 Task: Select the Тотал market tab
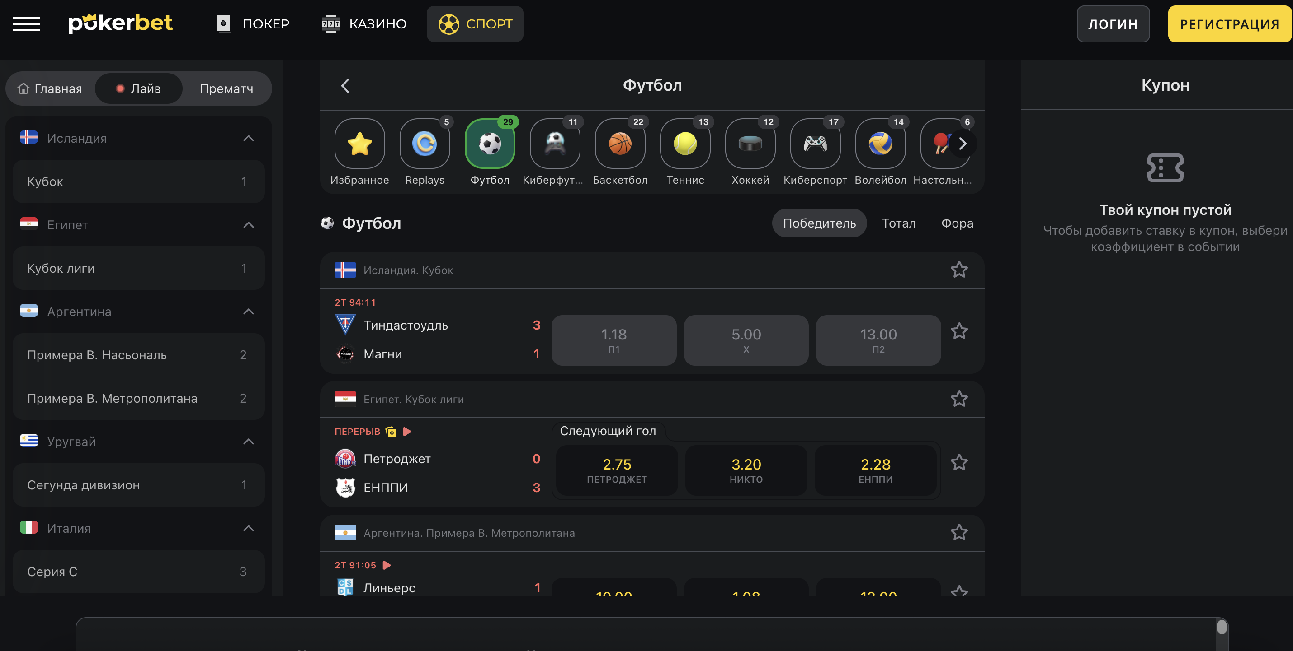[898, 223]
